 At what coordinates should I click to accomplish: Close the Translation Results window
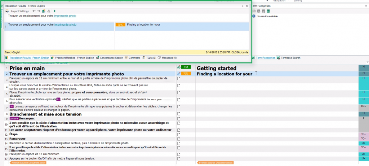[x=247, y=6]
